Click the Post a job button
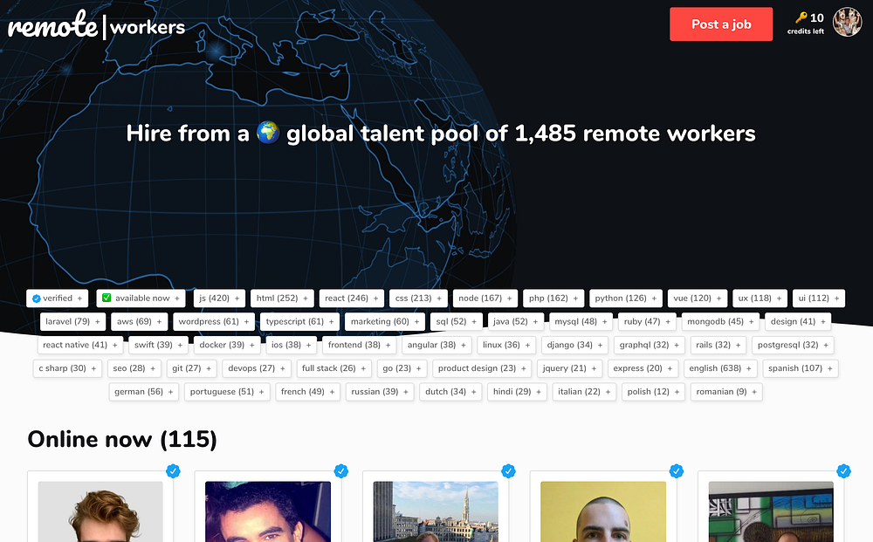Viewport: 873px width, 542px height. pyautogui.click(x=721, y=24)
